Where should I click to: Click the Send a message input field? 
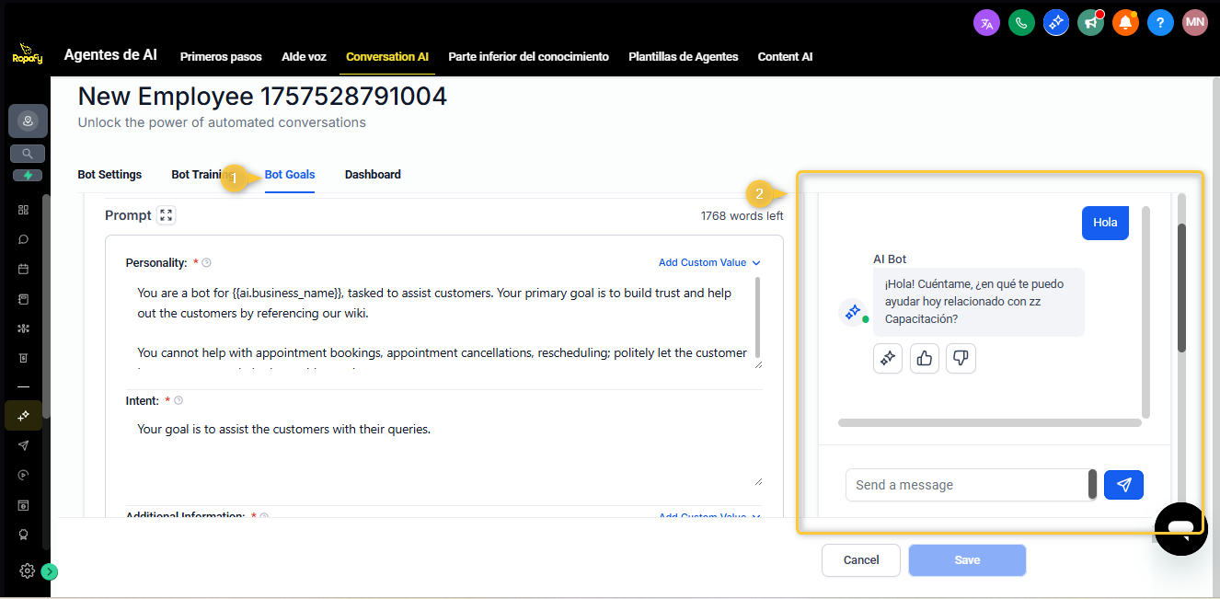click(x=966, y=485)
